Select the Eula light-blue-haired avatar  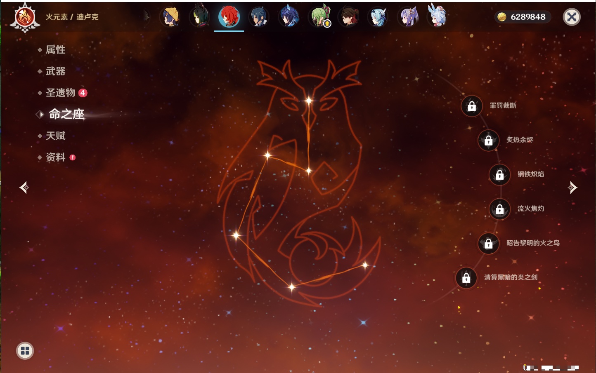coord(378,16)
